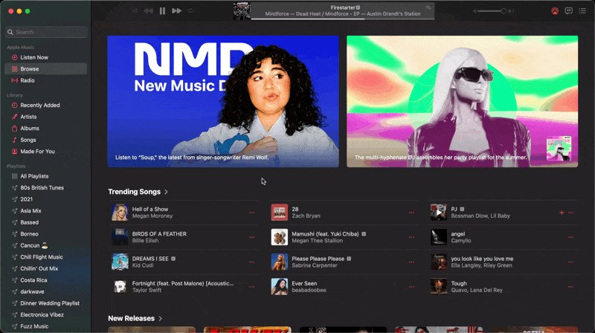Viewport: 595px width, 333px height.
Task: Open Kid Cudi artist link
Action: (x=143, y=265)
